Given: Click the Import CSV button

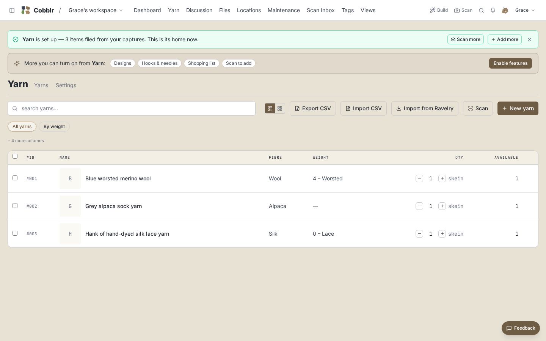Looking at the screenshot, I should [364, 108].
